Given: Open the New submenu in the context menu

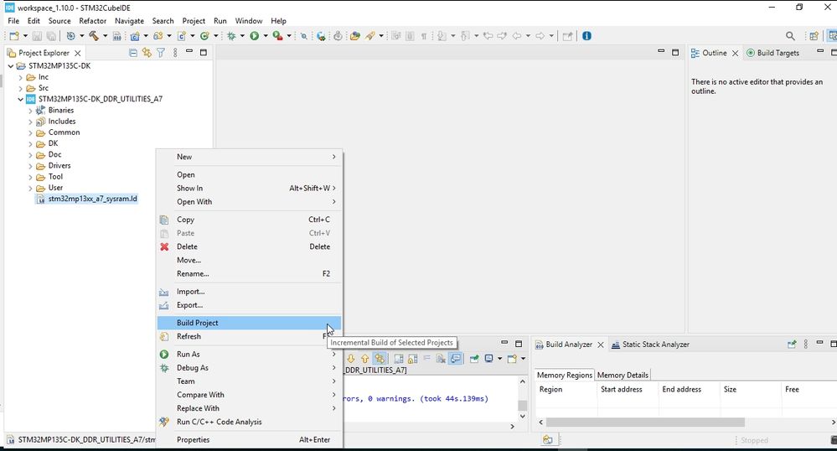Looking at the screenshot, I should (x=250, y=157).
